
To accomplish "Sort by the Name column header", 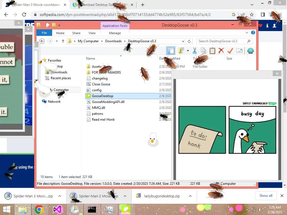I will tap(91, 58).
